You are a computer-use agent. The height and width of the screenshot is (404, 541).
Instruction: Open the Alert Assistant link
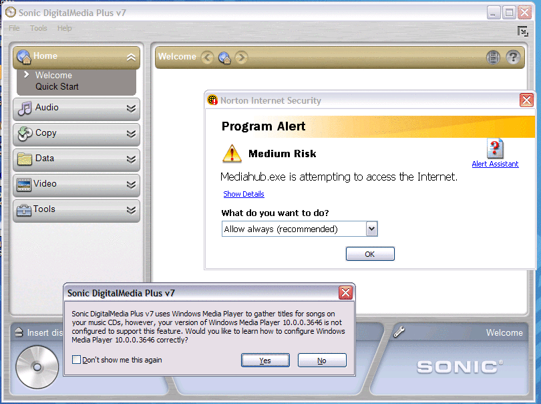coord(495,164)
